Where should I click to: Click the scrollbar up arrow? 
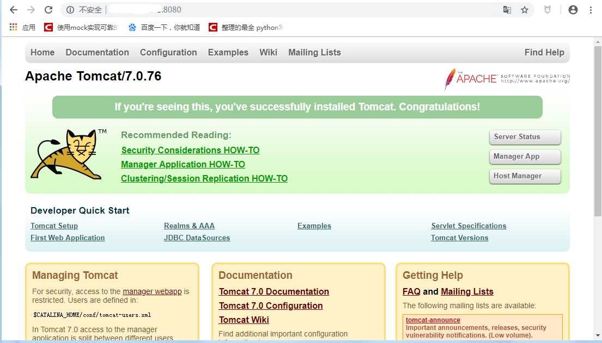(598, 41)
